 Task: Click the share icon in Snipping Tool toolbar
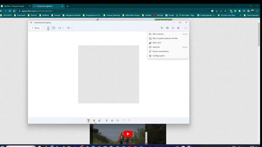[178, 28]
